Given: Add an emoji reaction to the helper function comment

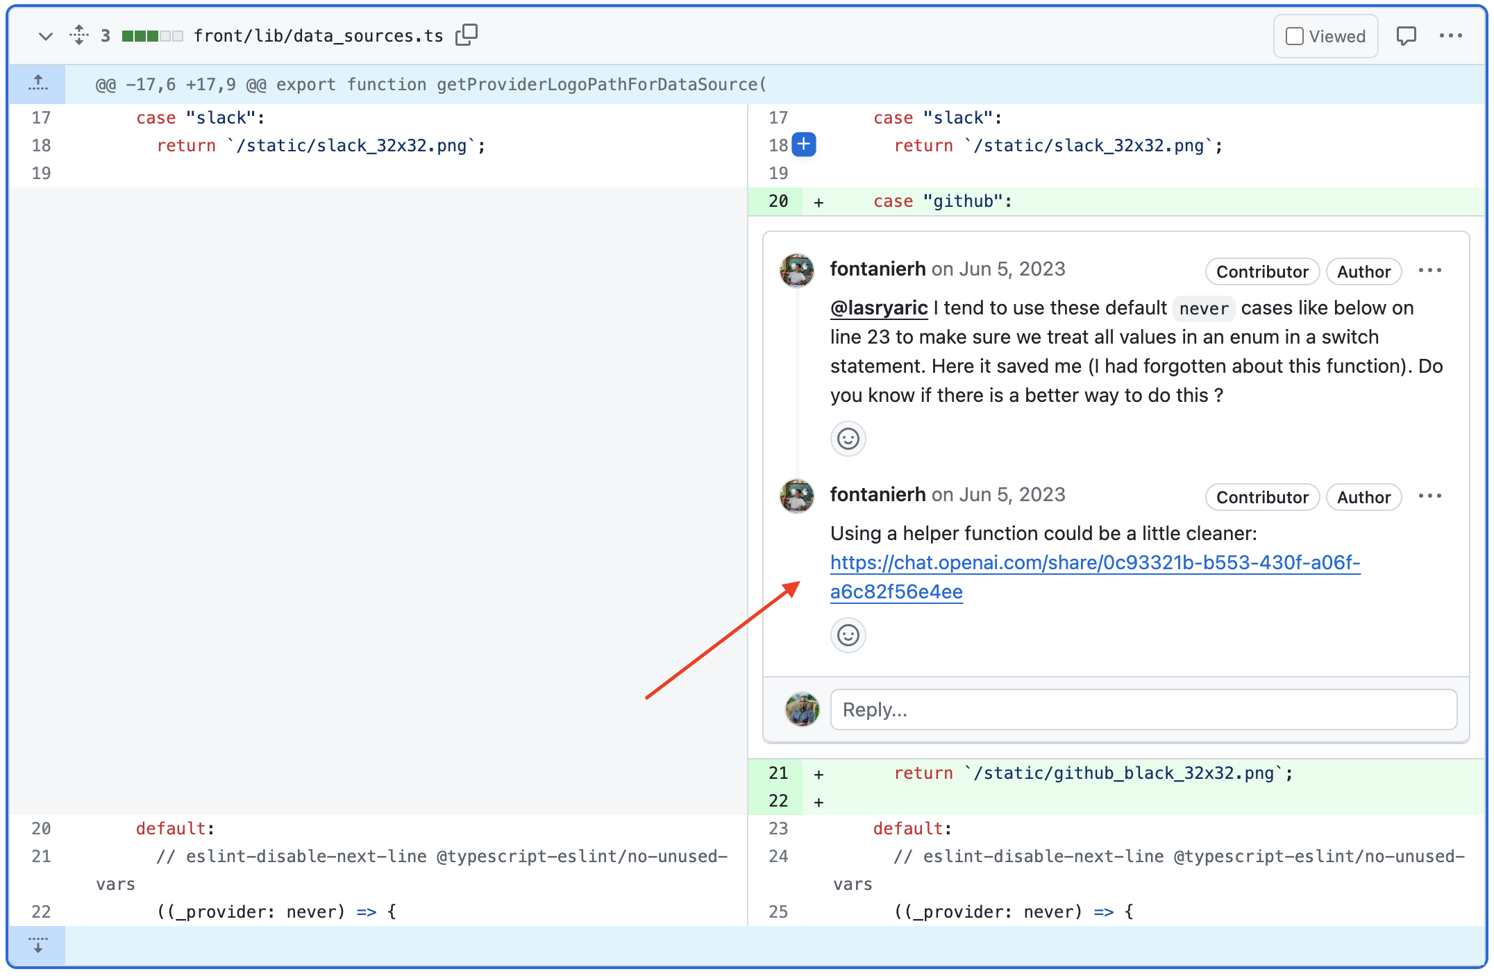Looking at the screenshot, I should (x=848, y=635).
